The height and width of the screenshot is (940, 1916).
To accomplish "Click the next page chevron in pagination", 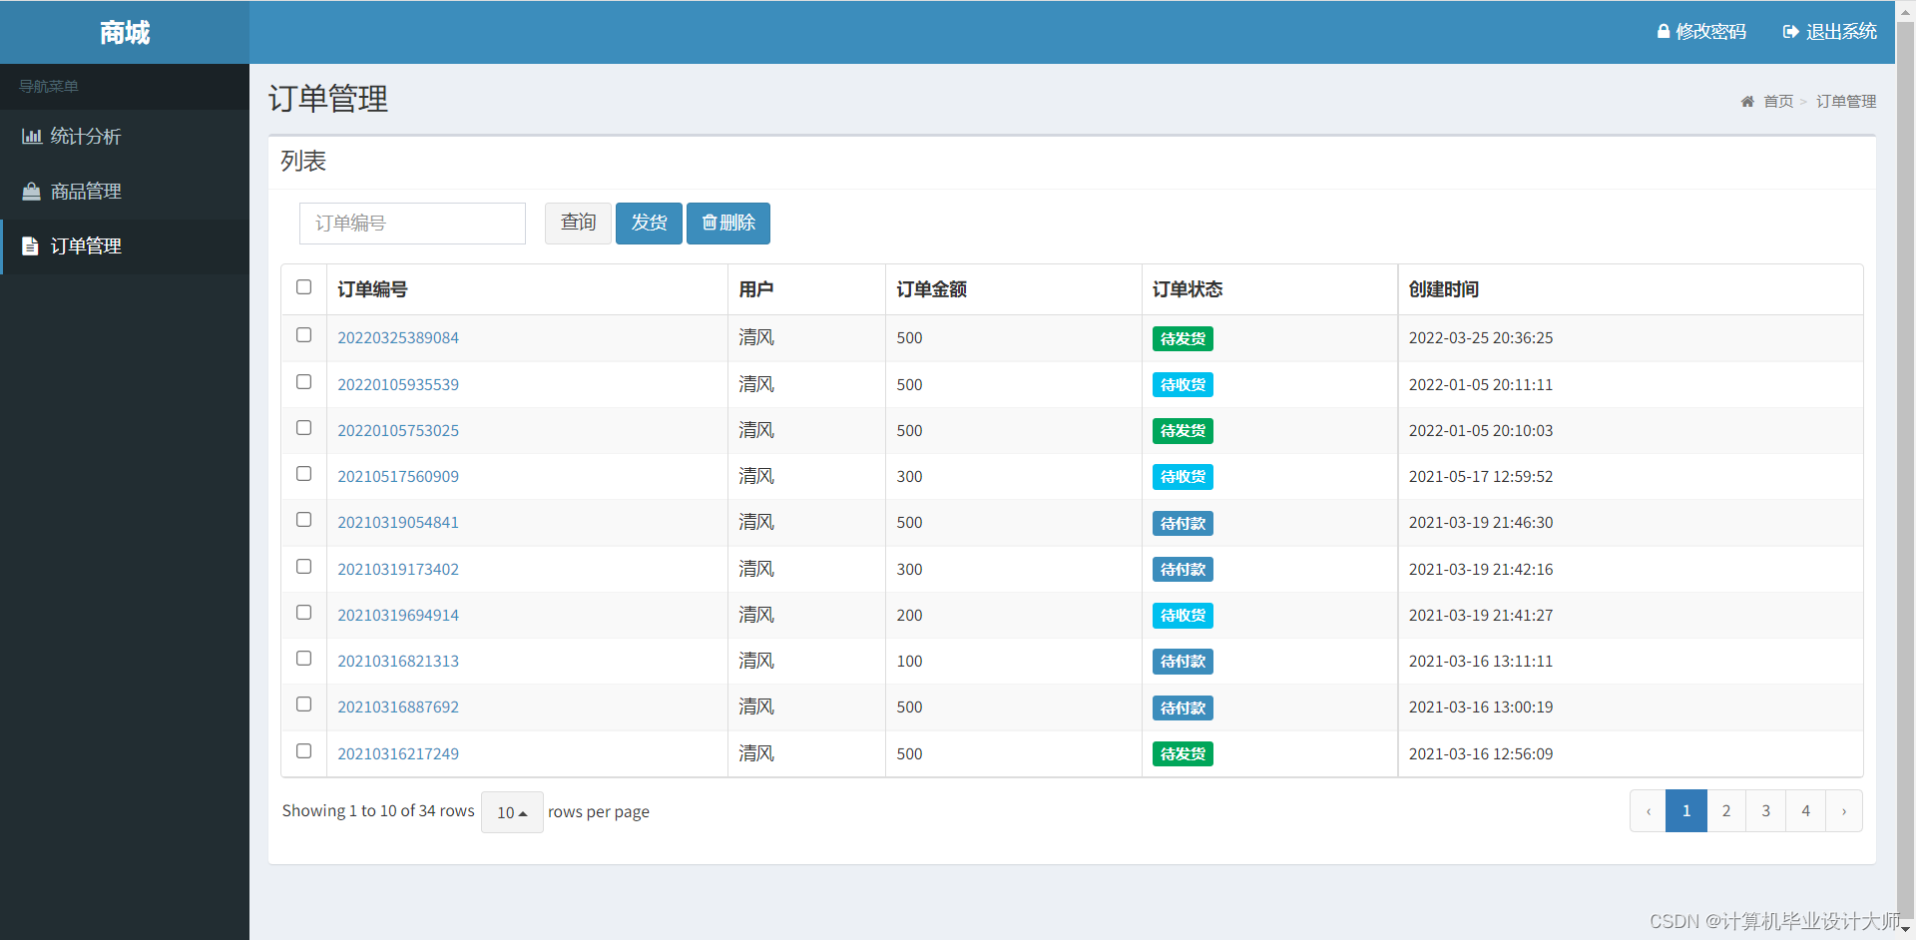I will (1843, 810).
